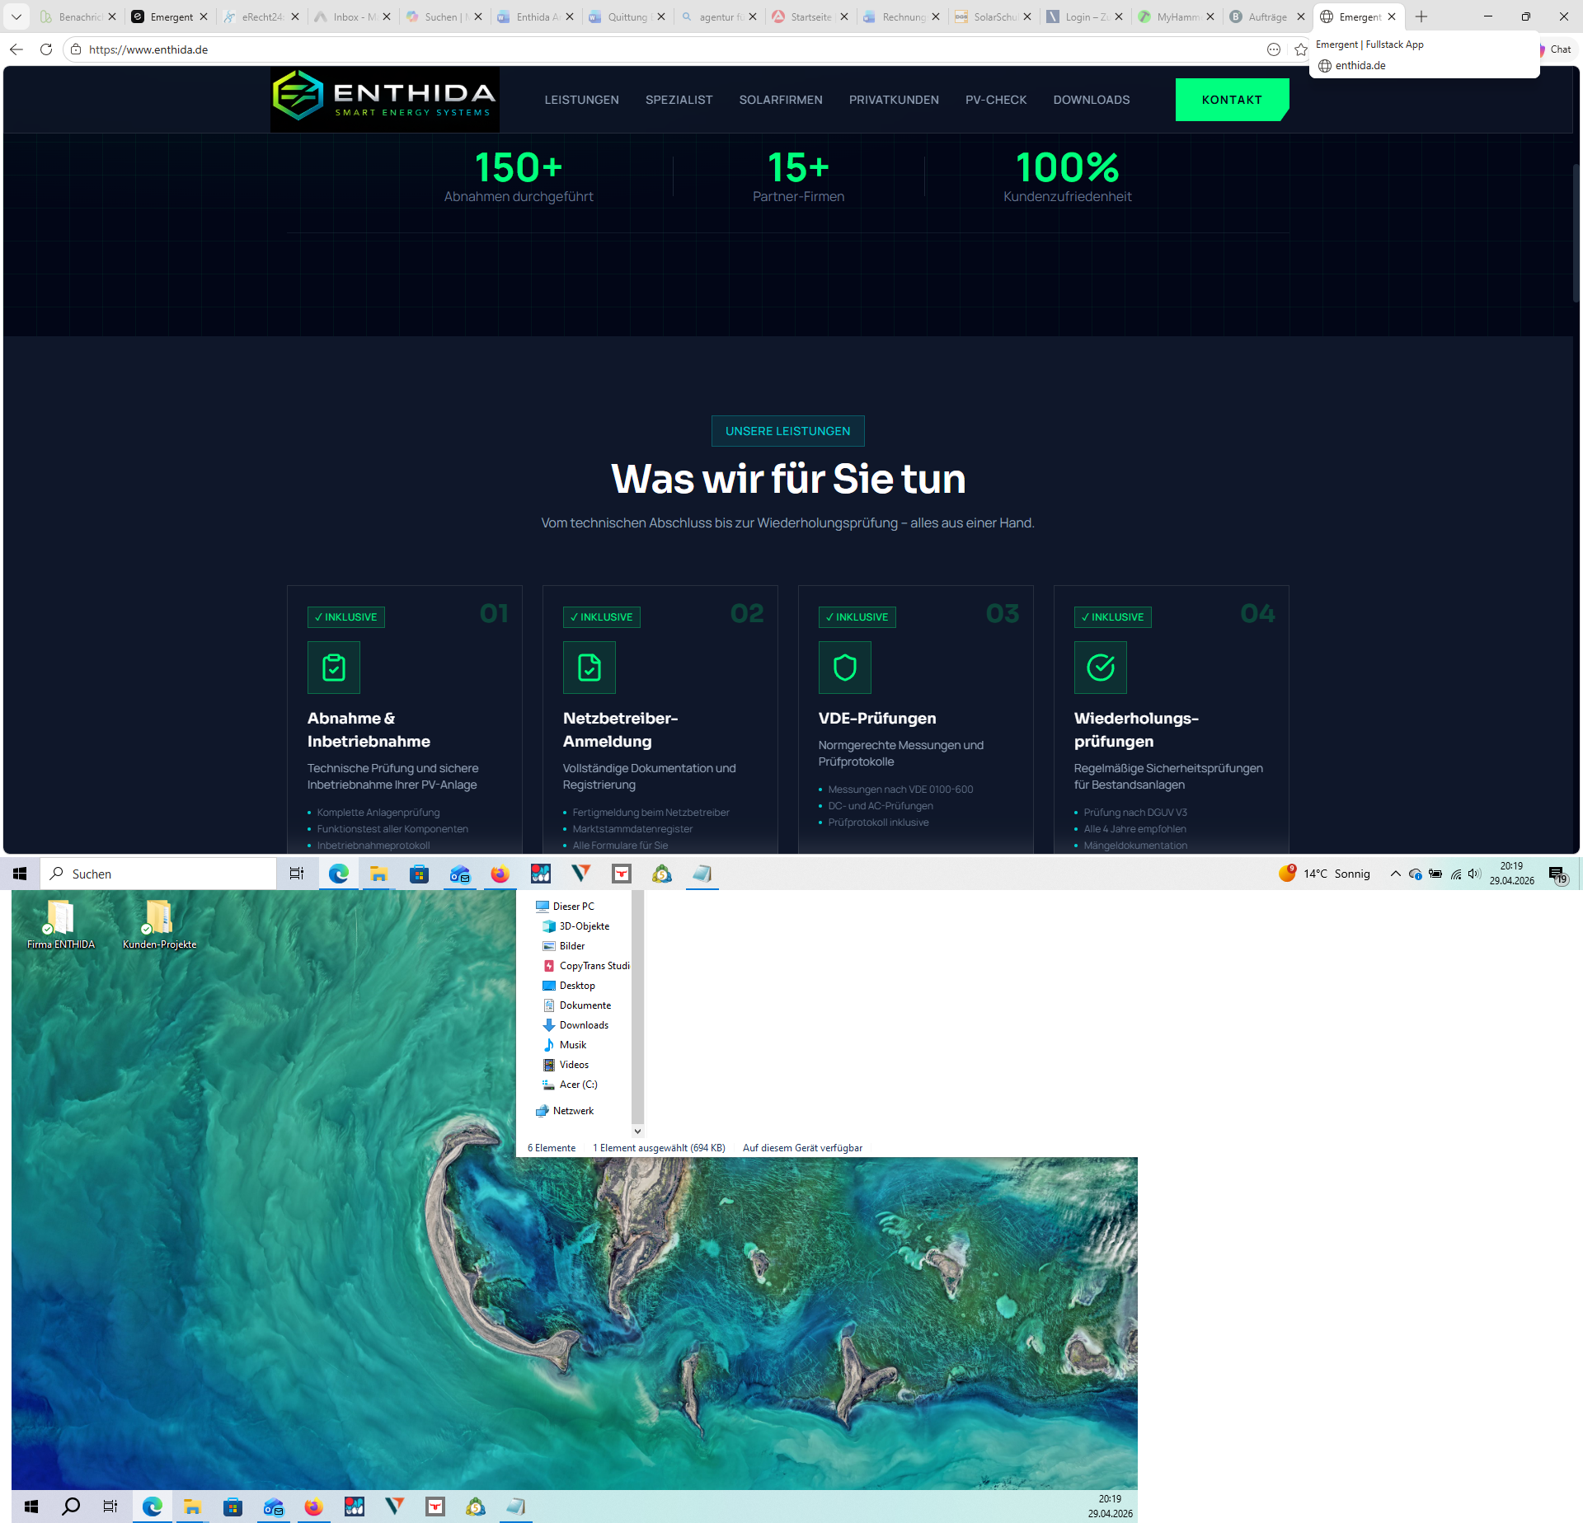Open the LEISTUNGEN navigation menu item
The width and height of the screenshot is (1583, 1523).
pyautogui.click(x=581, y=100)
